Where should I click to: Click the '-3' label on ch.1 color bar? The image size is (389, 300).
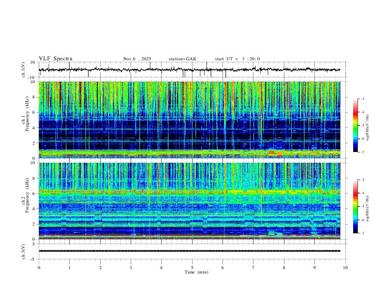click(x=362, y=99)
